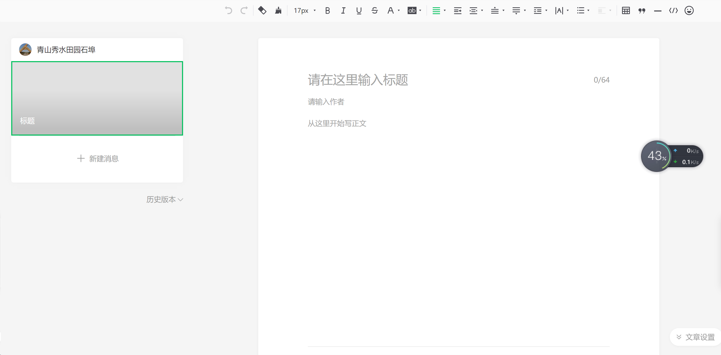Click the first-line indent toolbar button
The height and width of the screenshot is (355, 721).
pos(457,11)
